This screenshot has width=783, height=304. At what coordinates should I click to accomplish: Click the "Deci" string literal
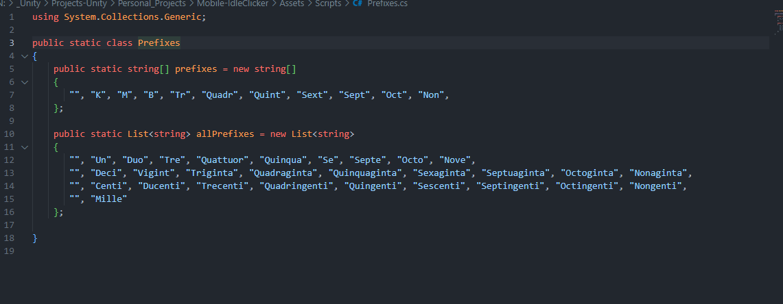[x=106, y=173]
